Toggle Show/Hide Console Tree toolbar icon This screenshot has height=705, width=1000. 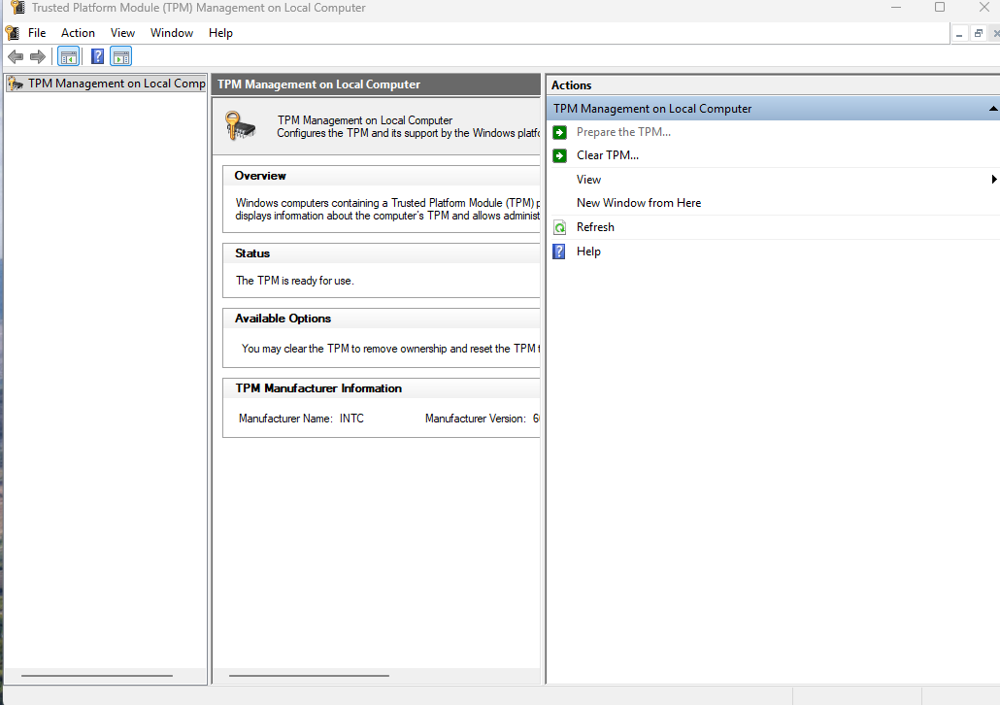coord(69,56)
